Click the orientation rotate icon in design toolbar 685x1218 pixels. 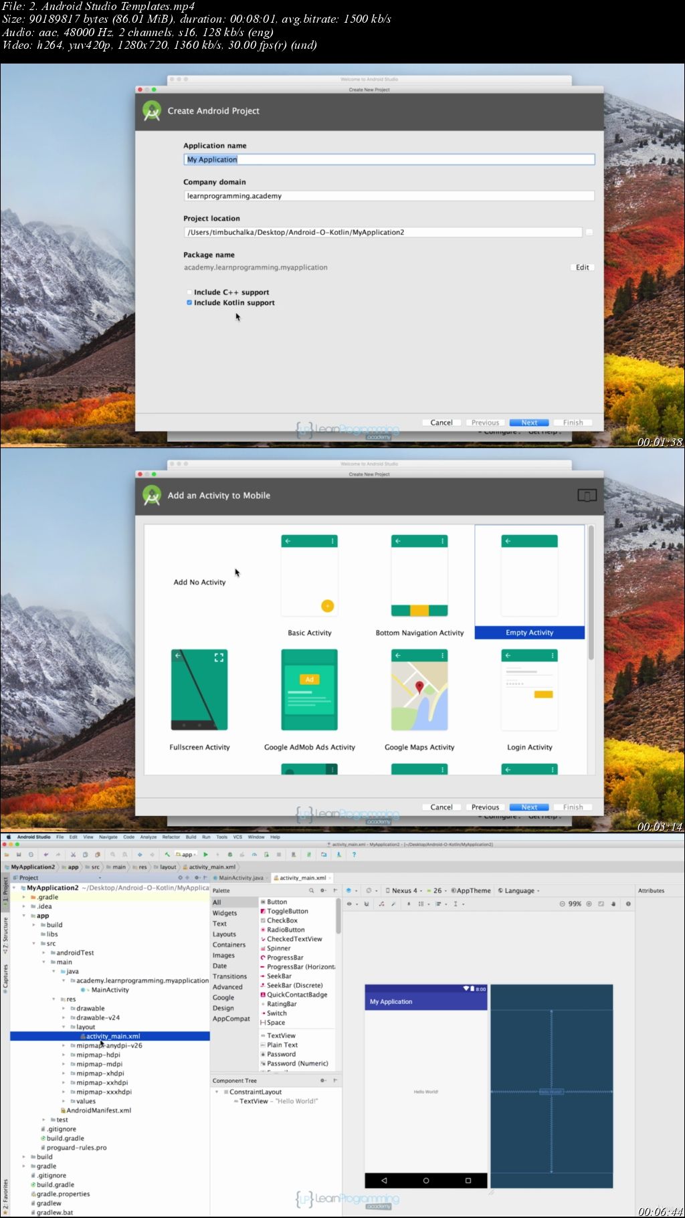(369, 890)
